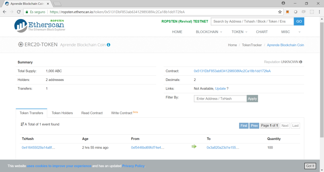
Task: Click the Prev page button
Action: [254, 126]
